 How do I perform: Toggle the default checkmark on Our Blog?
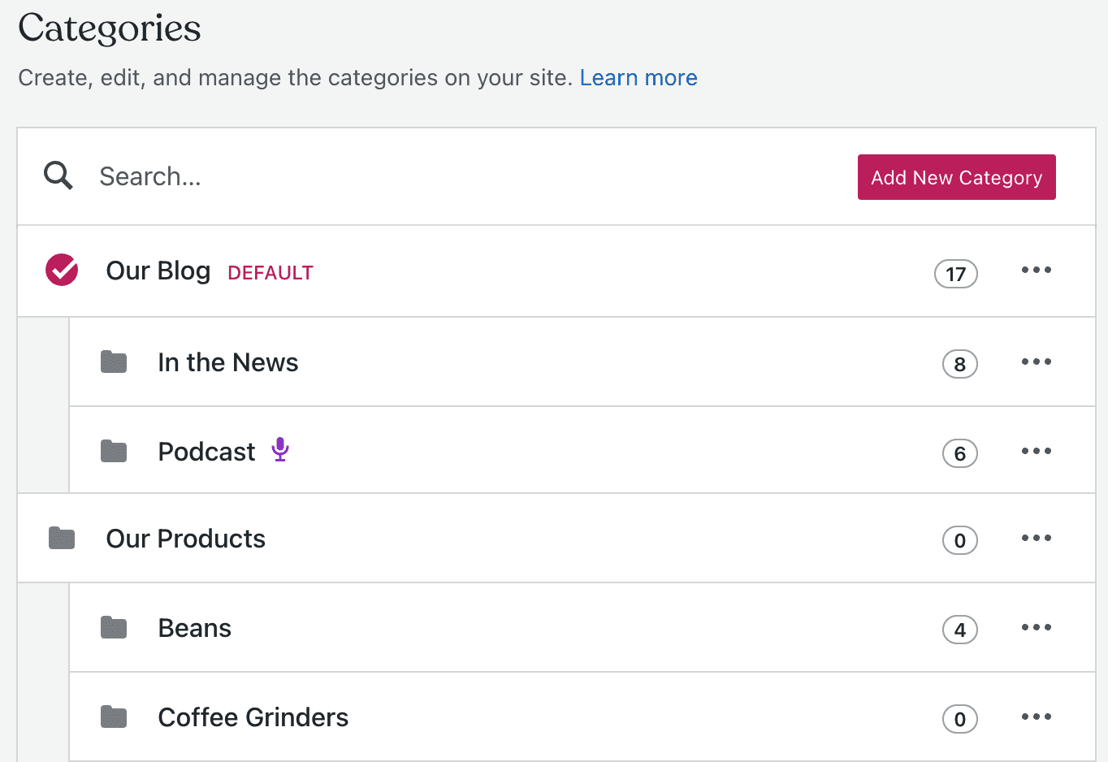point(61,270)
